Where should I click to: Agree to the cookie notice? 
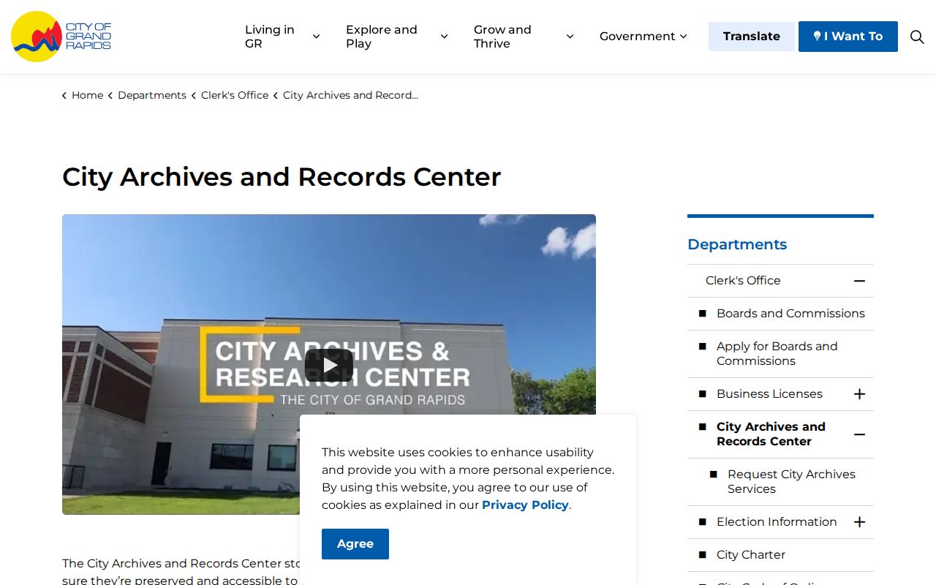point(355,544)
